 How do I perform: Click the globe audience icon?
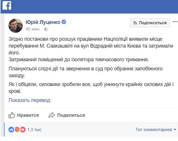[x=46, y=29]
